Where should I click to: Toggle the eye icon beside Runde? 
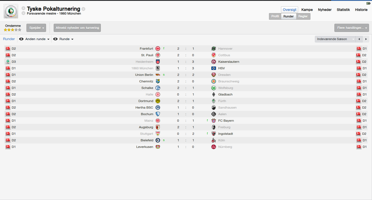point(55,39)
